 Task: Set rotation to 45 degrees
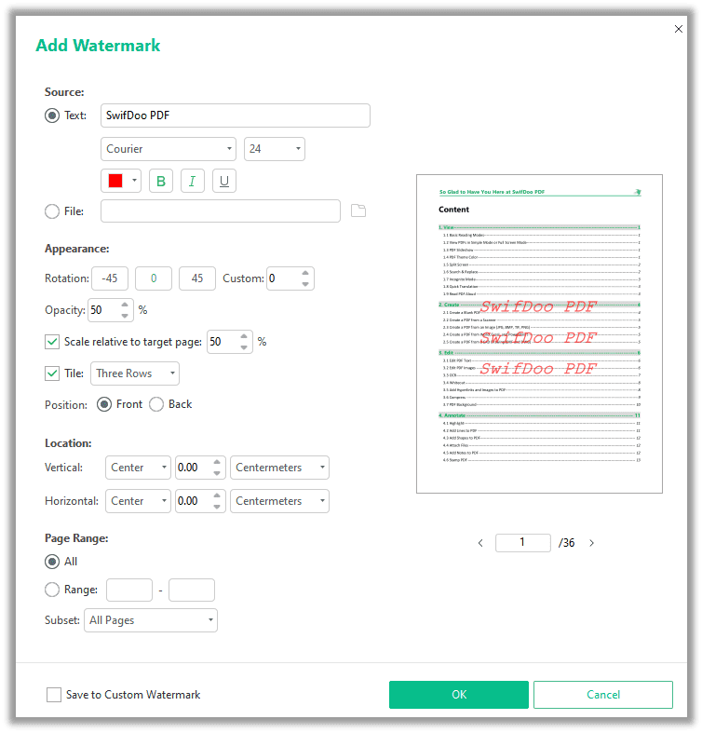coord(197,278)
